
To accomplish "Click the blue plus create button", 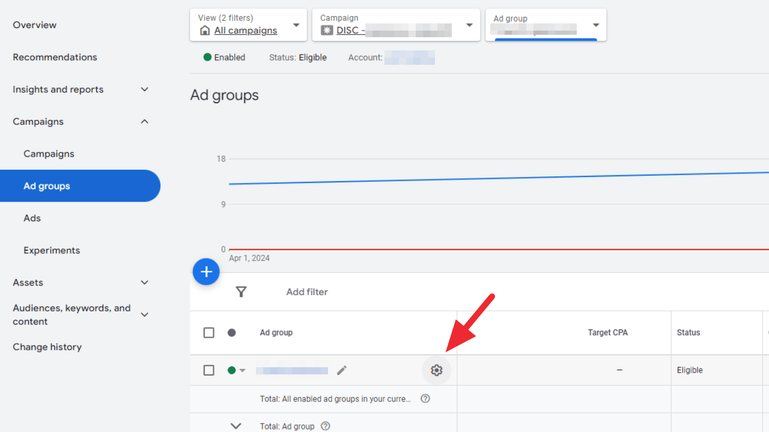I will click(x=206, y=272).
